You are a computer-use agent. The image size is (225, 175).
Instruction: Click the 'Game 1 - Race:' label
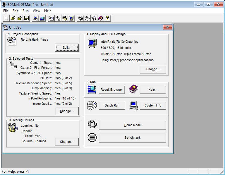[41, 63]
